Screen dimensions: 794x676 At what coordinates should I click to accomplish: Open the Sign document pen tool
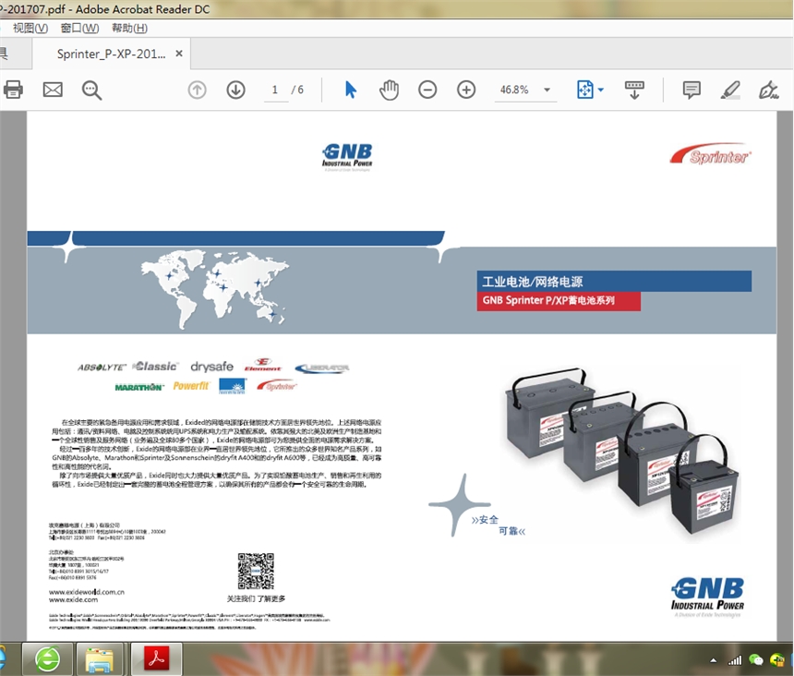click(768, 90)
